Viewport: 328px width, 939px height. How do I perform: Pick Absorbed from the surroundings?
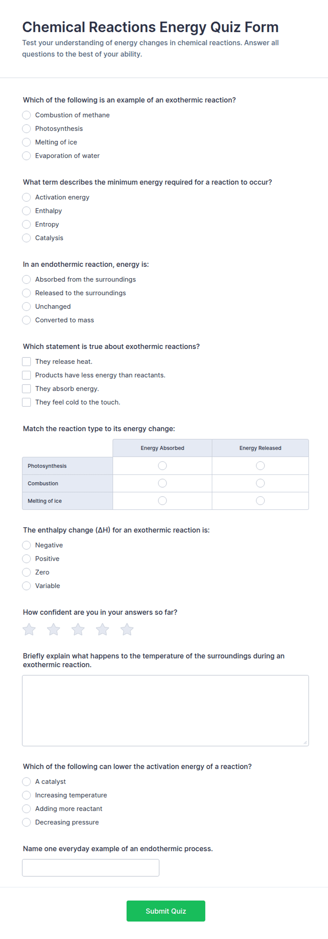(x=26, y=279)
